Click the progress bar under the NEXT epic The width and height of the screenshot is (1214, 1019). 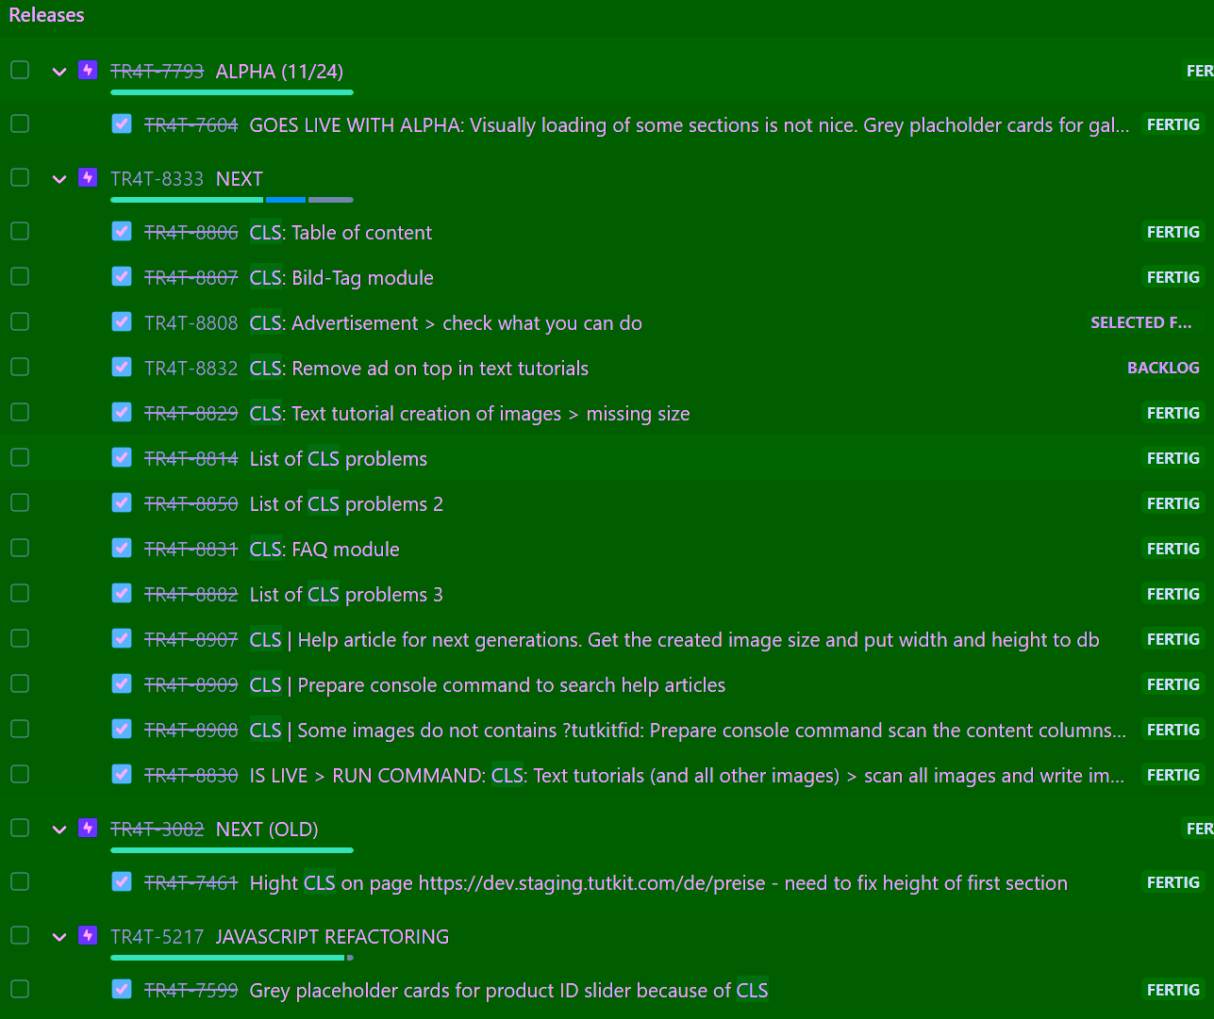(x=231, y=200)
